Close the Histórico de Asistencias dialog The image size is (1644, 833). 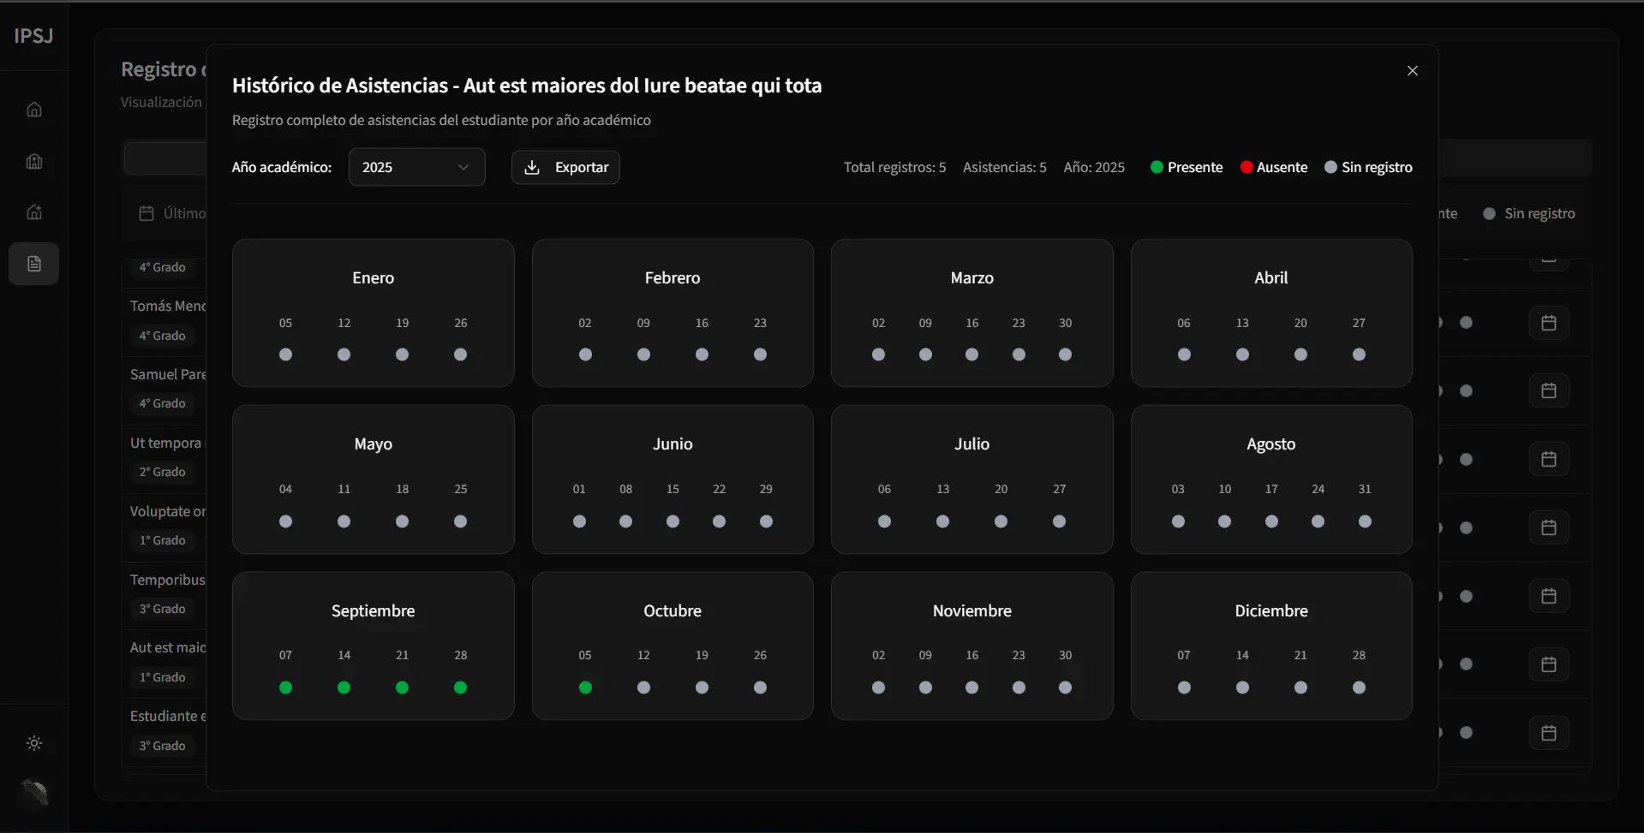(x=1413, y=71)
